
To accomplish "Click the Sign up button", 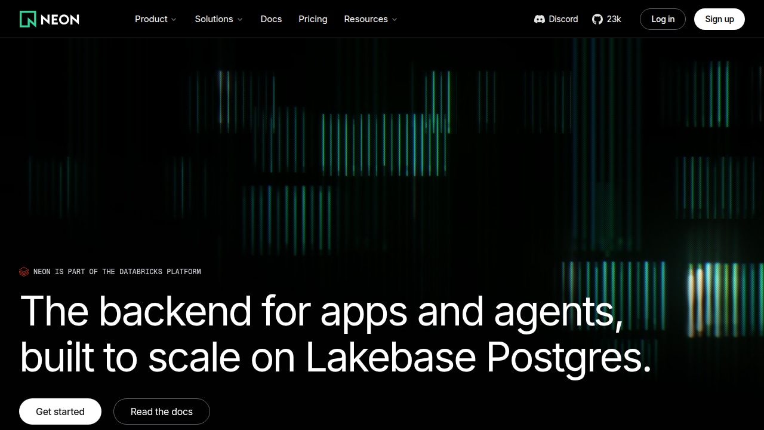I will [x=719, y=19].
